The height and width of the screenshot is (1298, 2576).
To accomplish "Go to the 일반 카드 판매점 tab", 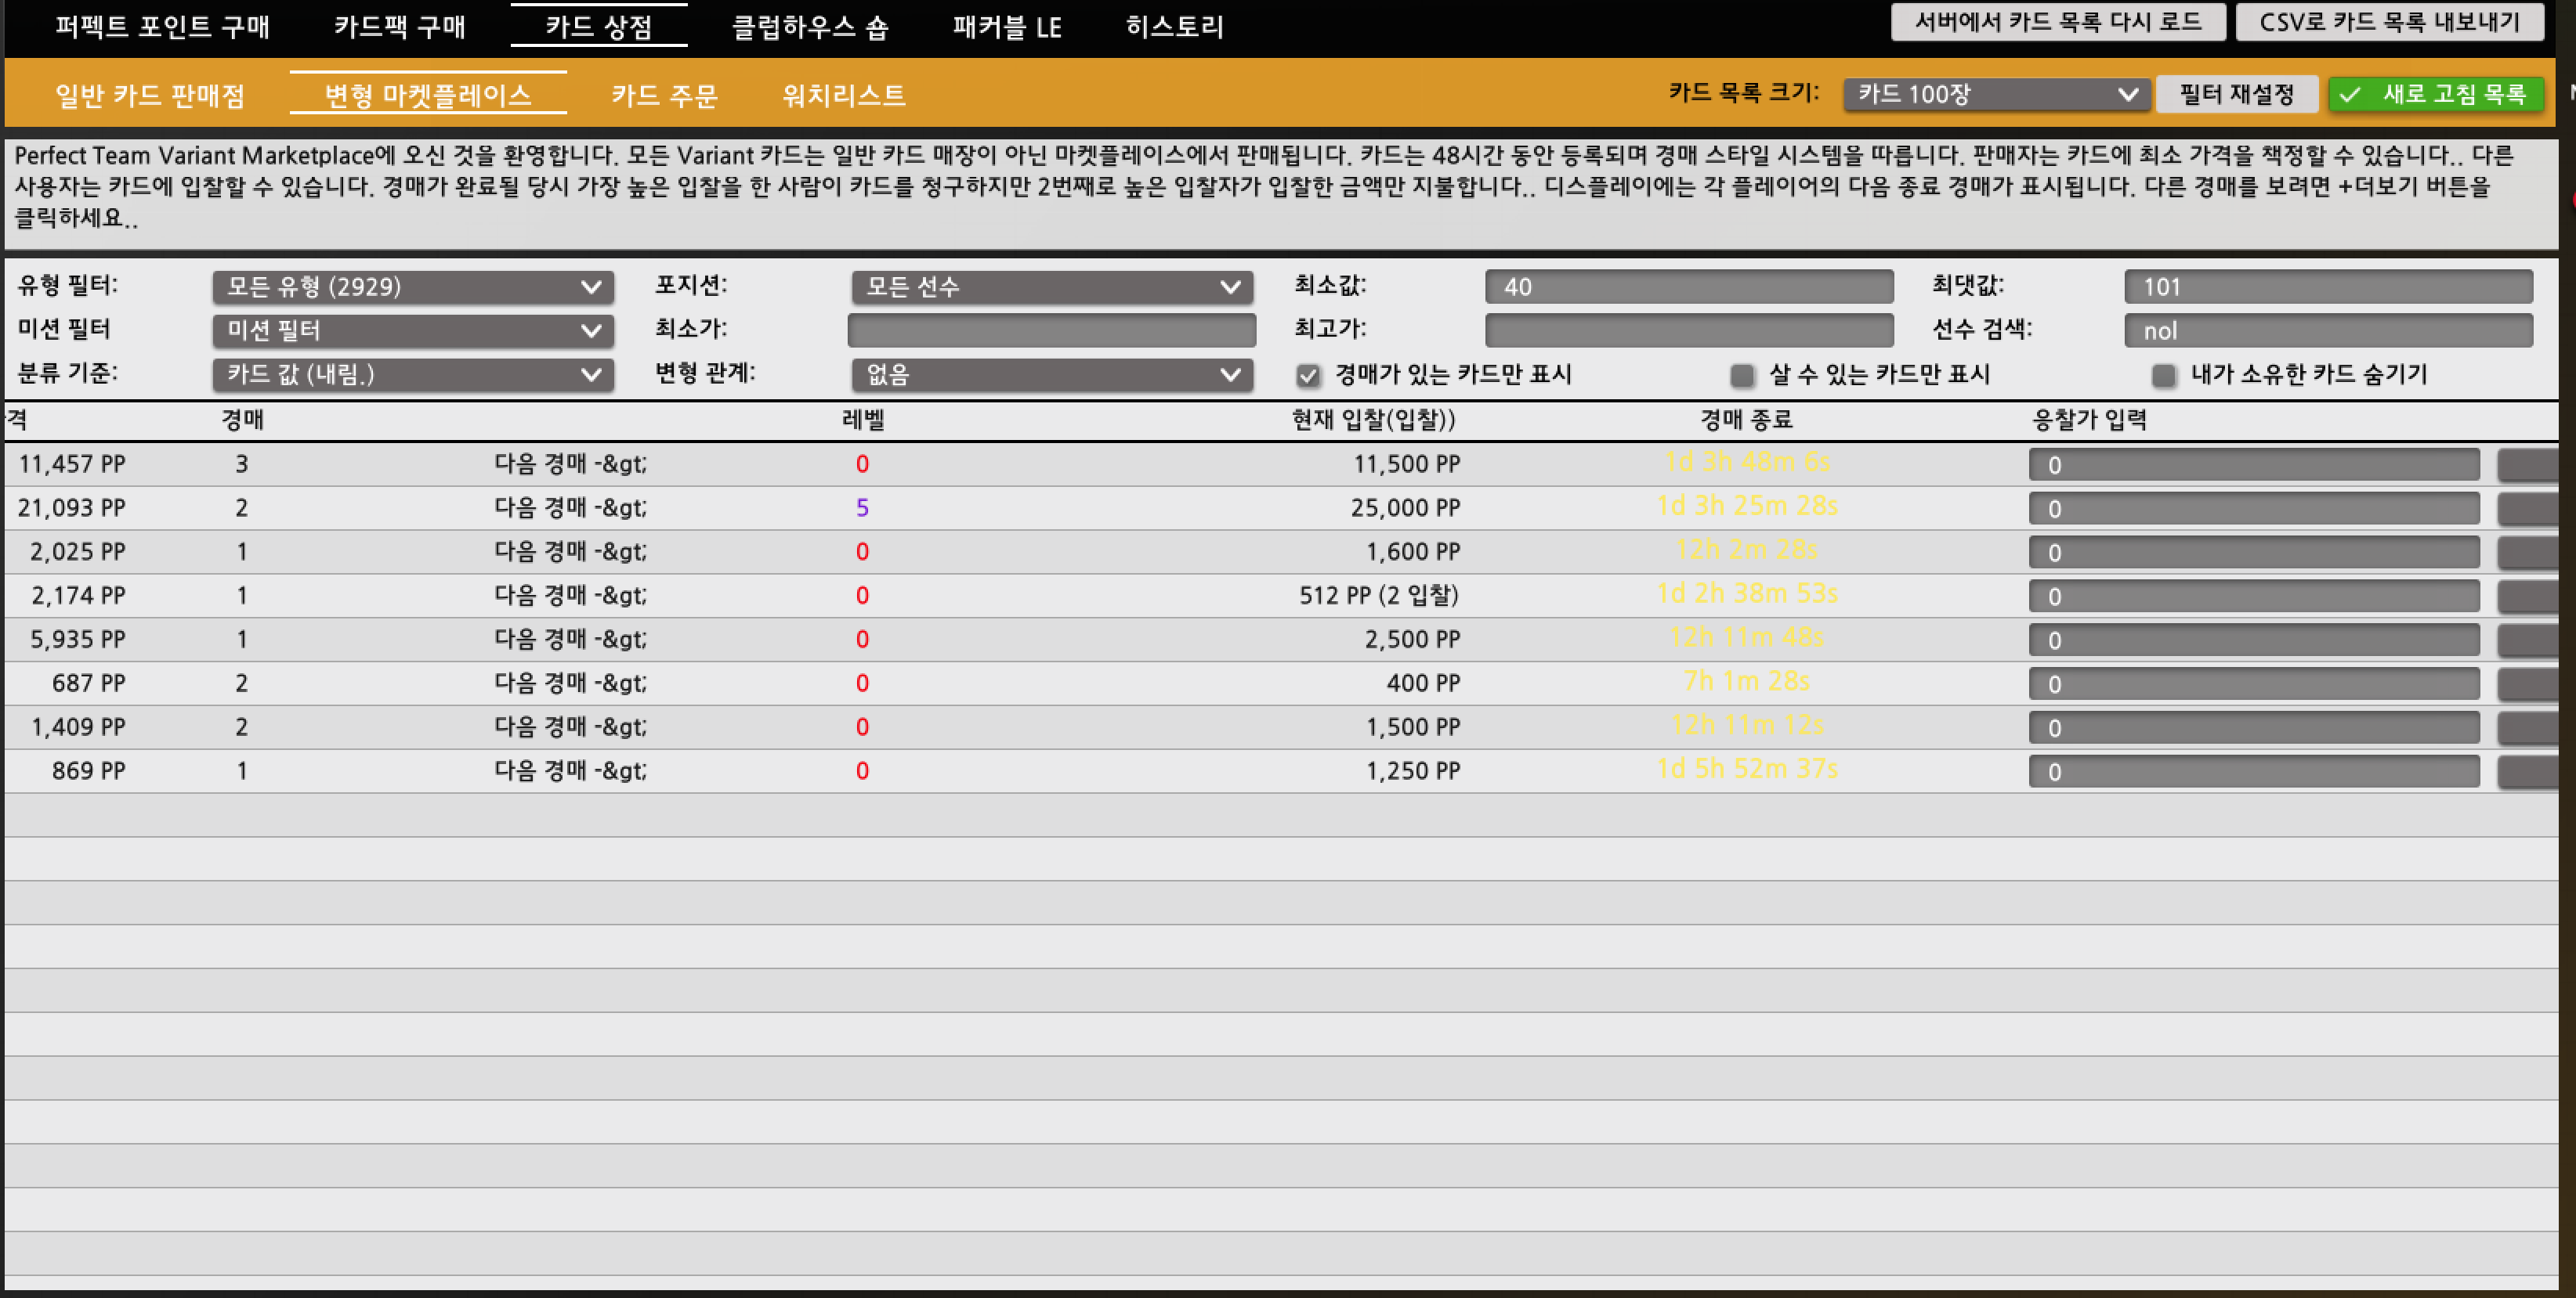I will tap(150, 95).
